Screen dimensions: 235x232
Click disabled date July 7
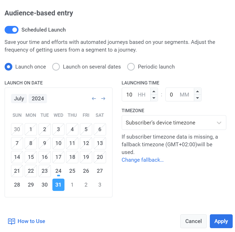17,143
